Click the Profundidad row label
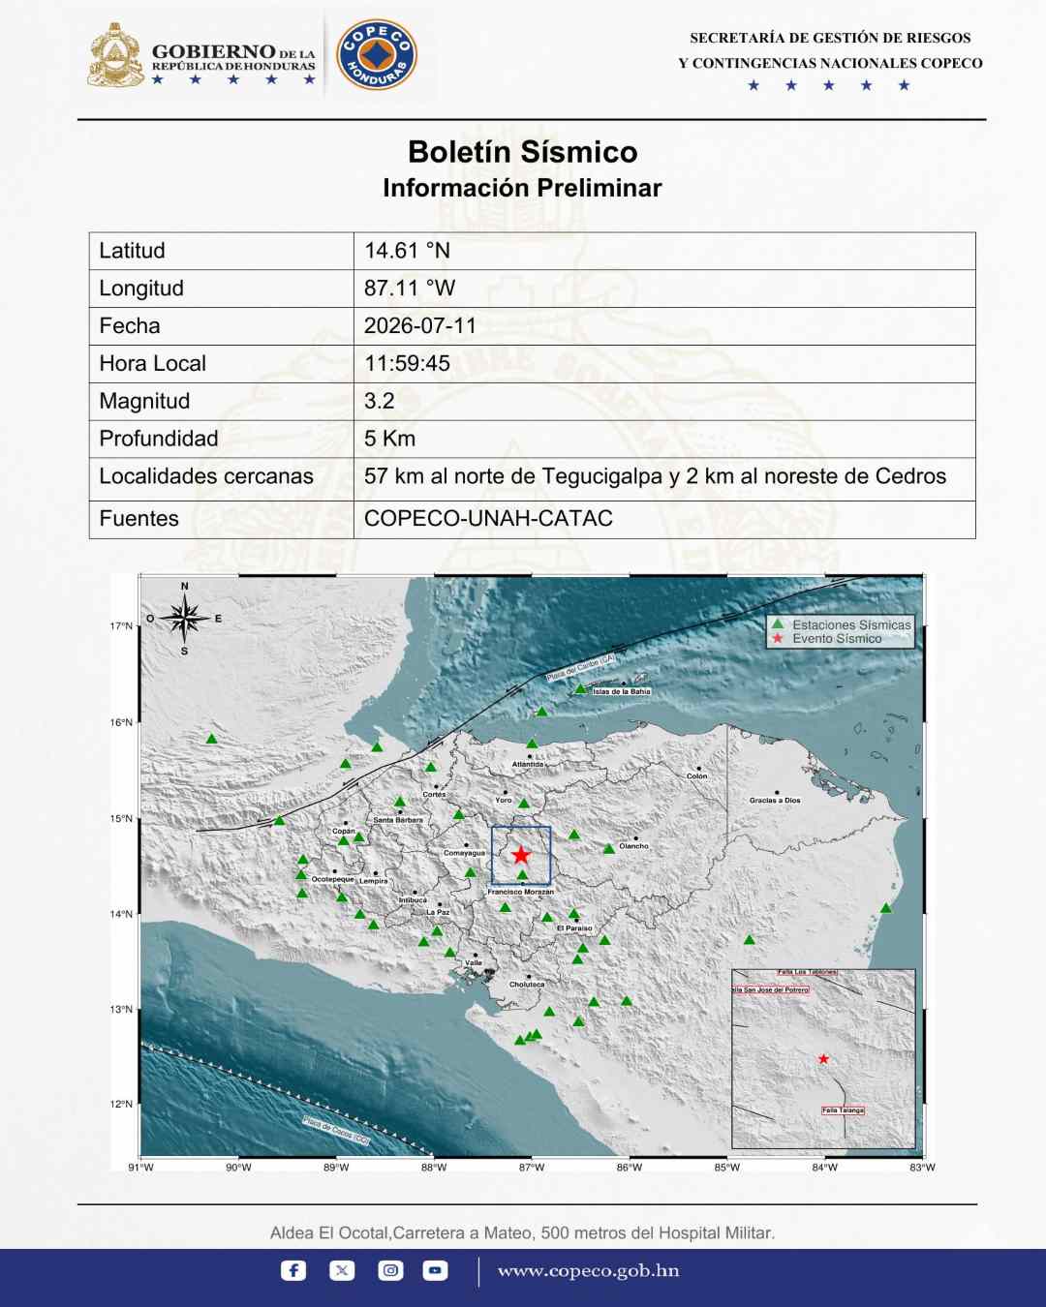 pyautogui.click(x=159, y=439)
